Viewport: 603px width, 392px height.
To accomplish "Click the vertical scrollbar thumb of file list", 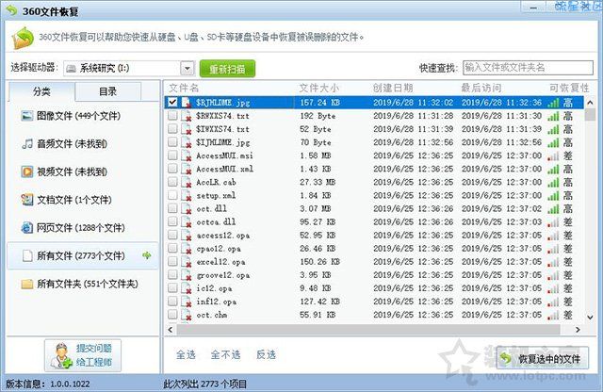I will pyautogui.click(x=590, y=115).
